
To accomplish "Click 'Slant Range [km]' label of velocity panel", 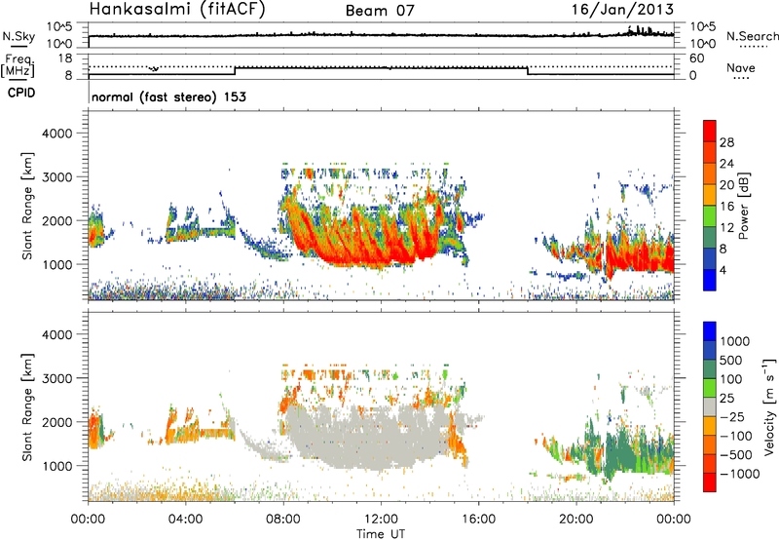I will tap(27, 407).
